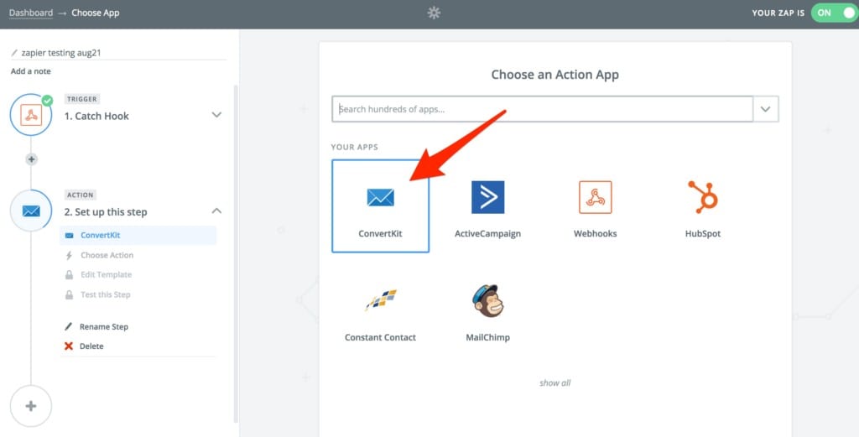Delete this action step

91,346
